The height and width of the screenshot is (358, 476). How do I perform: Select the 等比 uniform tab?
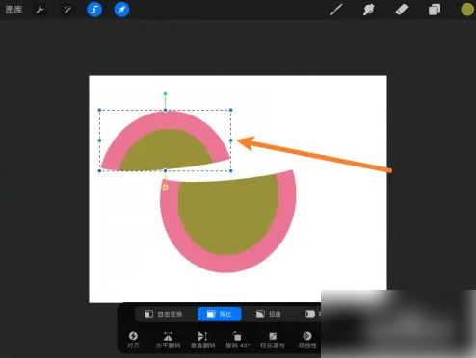coord(220,314)
